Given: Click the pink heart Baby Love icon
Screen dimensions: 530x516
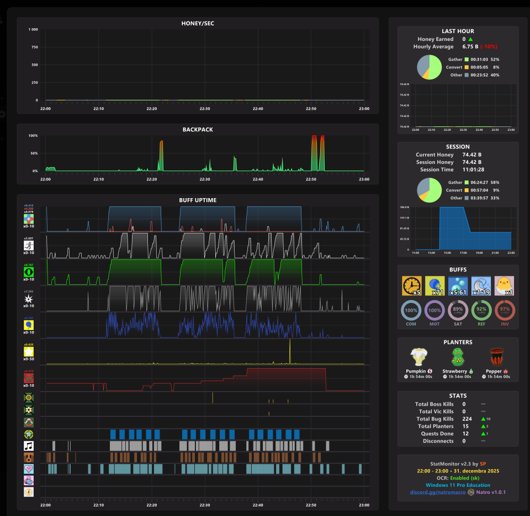Looking at the screenshot, I should pos(29,469).
